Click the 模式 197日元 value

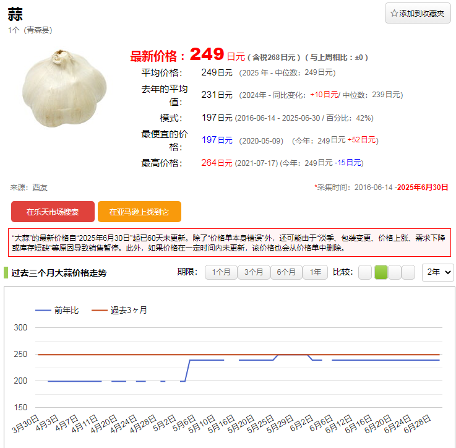[217, 118]
